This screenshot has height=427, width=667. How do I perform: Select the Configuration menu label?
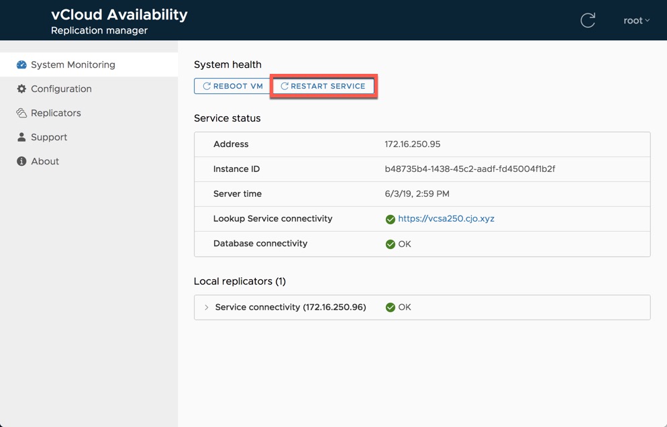coord(61,89)
